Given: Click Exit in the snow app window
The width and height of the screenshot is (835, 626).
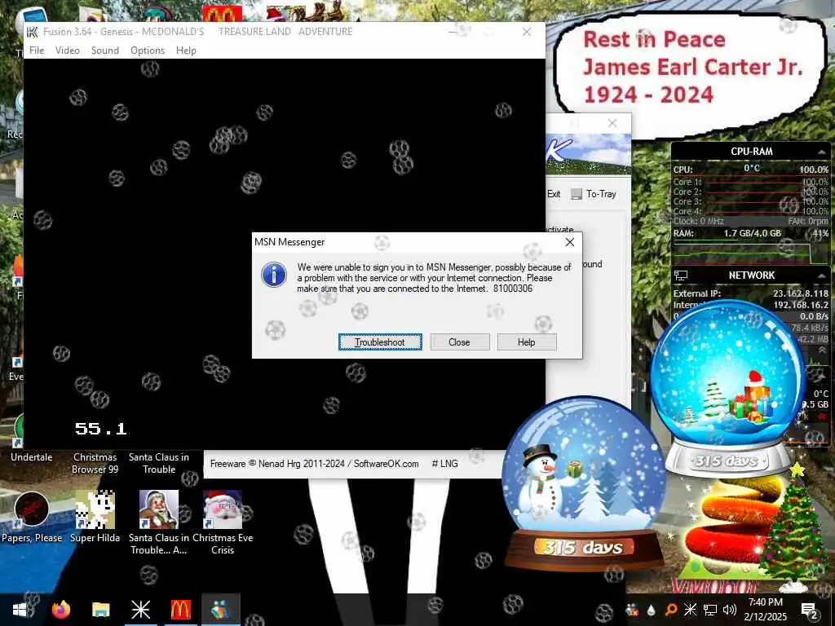Looking at the screenshot, I should (x=554, y=194).
